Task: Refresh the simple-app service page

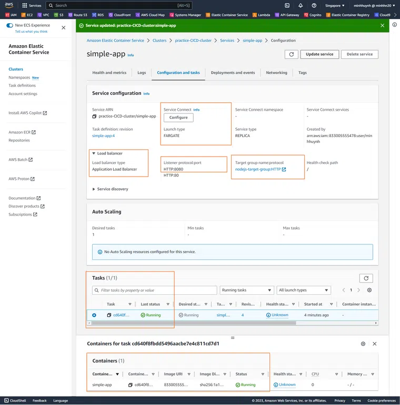Action: click(292, 54)
